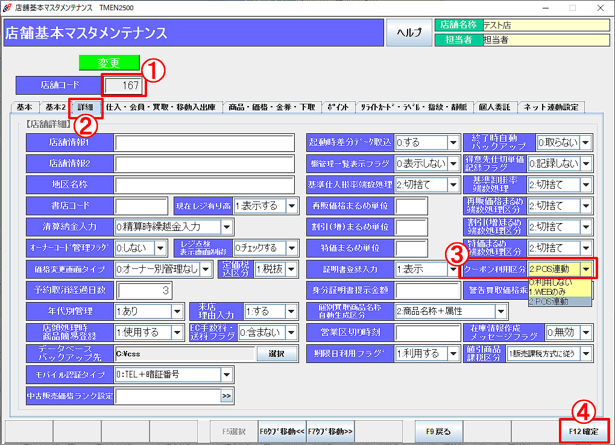Expand the 清算納金入力 dropdown
The height and width of the screenshot is (445, 615).
(x=227, y=227)
